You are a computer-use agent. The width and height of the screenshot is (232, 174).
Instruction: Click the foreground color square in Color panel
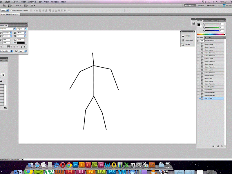click(199, 25)
